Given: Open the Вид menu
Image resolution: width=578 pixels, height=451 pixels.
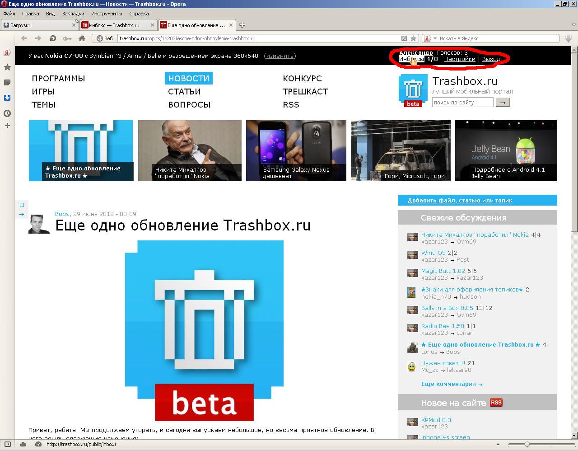Looking at the screenshot, I should tap(50, 14).
